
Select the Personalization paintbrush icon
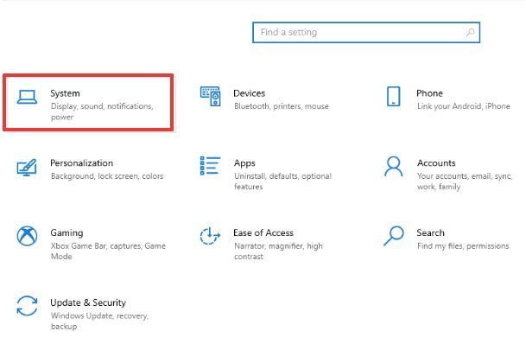(x=27, y=167)
